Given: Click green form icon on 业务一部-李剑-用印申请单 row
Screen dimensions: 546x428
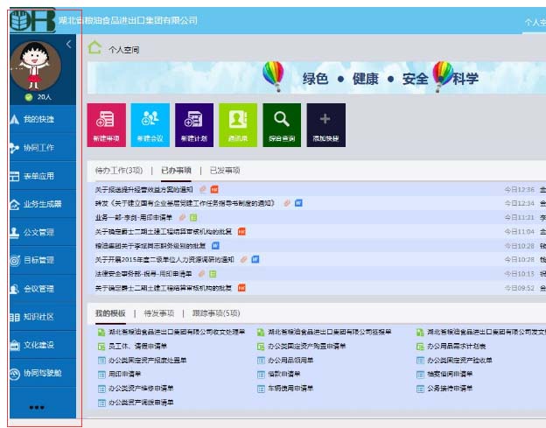Looking at the screenshot, I should [x=193, y=217].
